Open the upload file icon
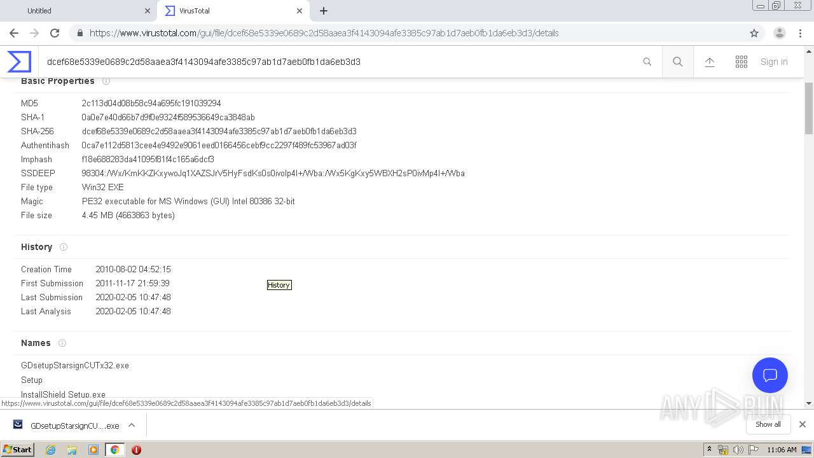 (710, 62)
